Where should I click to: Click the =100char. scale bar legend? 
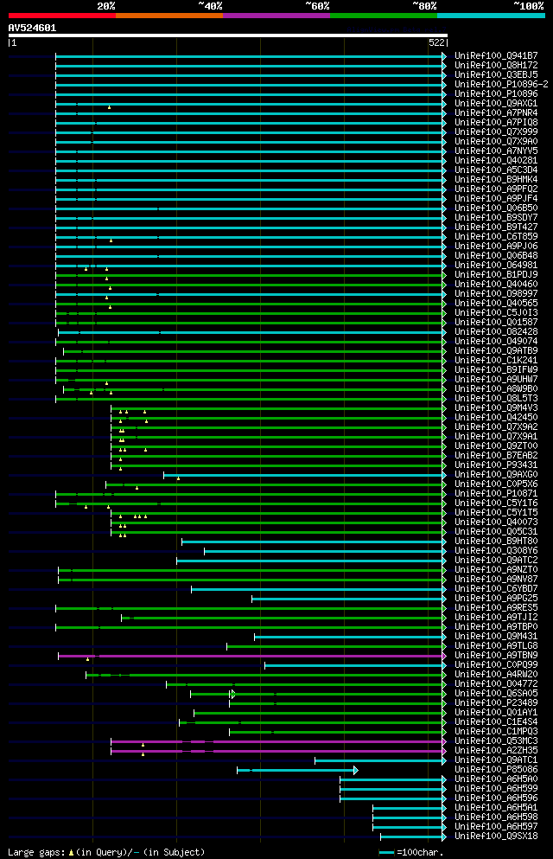click(x=410, y=852)
